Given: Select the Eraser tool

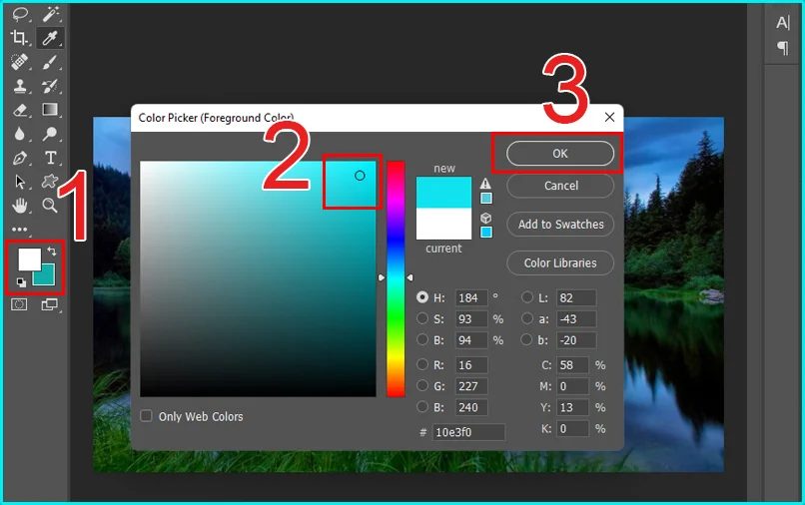Looking at the screenshot, I should 20,110.
